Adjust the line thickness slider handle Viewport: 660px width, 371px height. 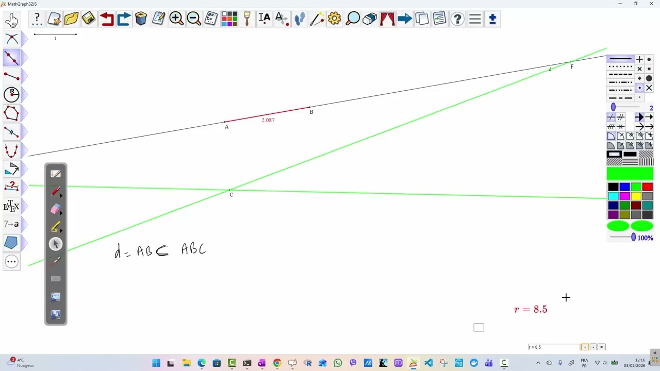[x=613, y=107]
